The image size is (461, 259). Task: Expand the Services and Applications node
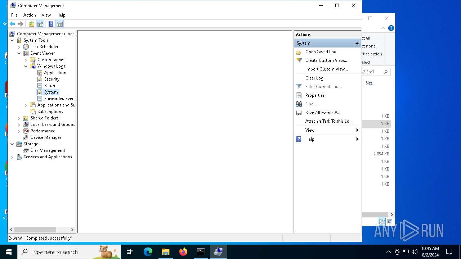tap(12, 157)
